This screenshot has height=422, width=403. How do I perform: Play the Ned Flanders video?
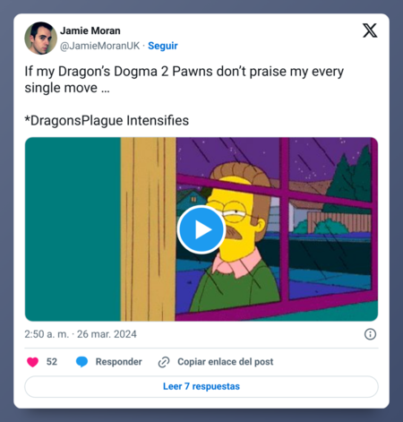[201, 229]
